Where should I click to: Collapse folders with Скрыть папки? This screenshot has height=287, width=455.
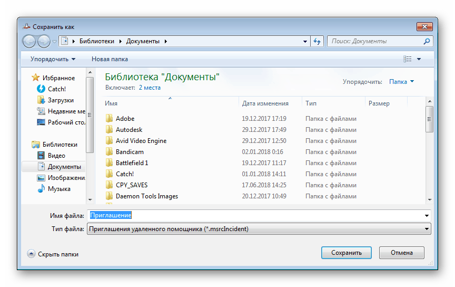coord(53,254)
